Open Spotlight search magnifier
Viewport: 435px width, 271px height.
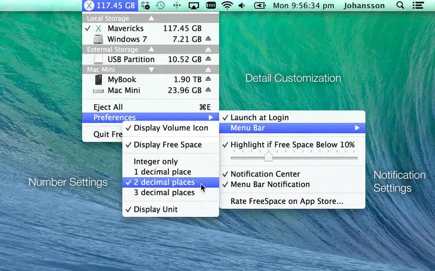point(400,5)
